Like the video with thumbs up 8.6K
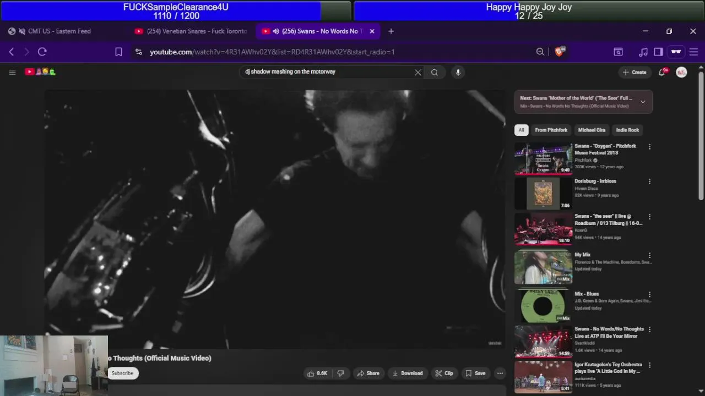The height and width of the screenshot is (396, 705). [317, 373]
